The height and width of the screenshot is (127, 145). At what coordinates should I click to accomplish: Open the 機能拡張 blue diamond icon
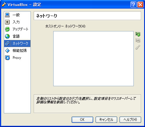pos(7,51)
